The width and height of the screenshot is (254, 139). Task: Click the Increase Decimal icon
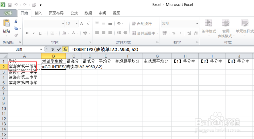[x=189, y=33]
